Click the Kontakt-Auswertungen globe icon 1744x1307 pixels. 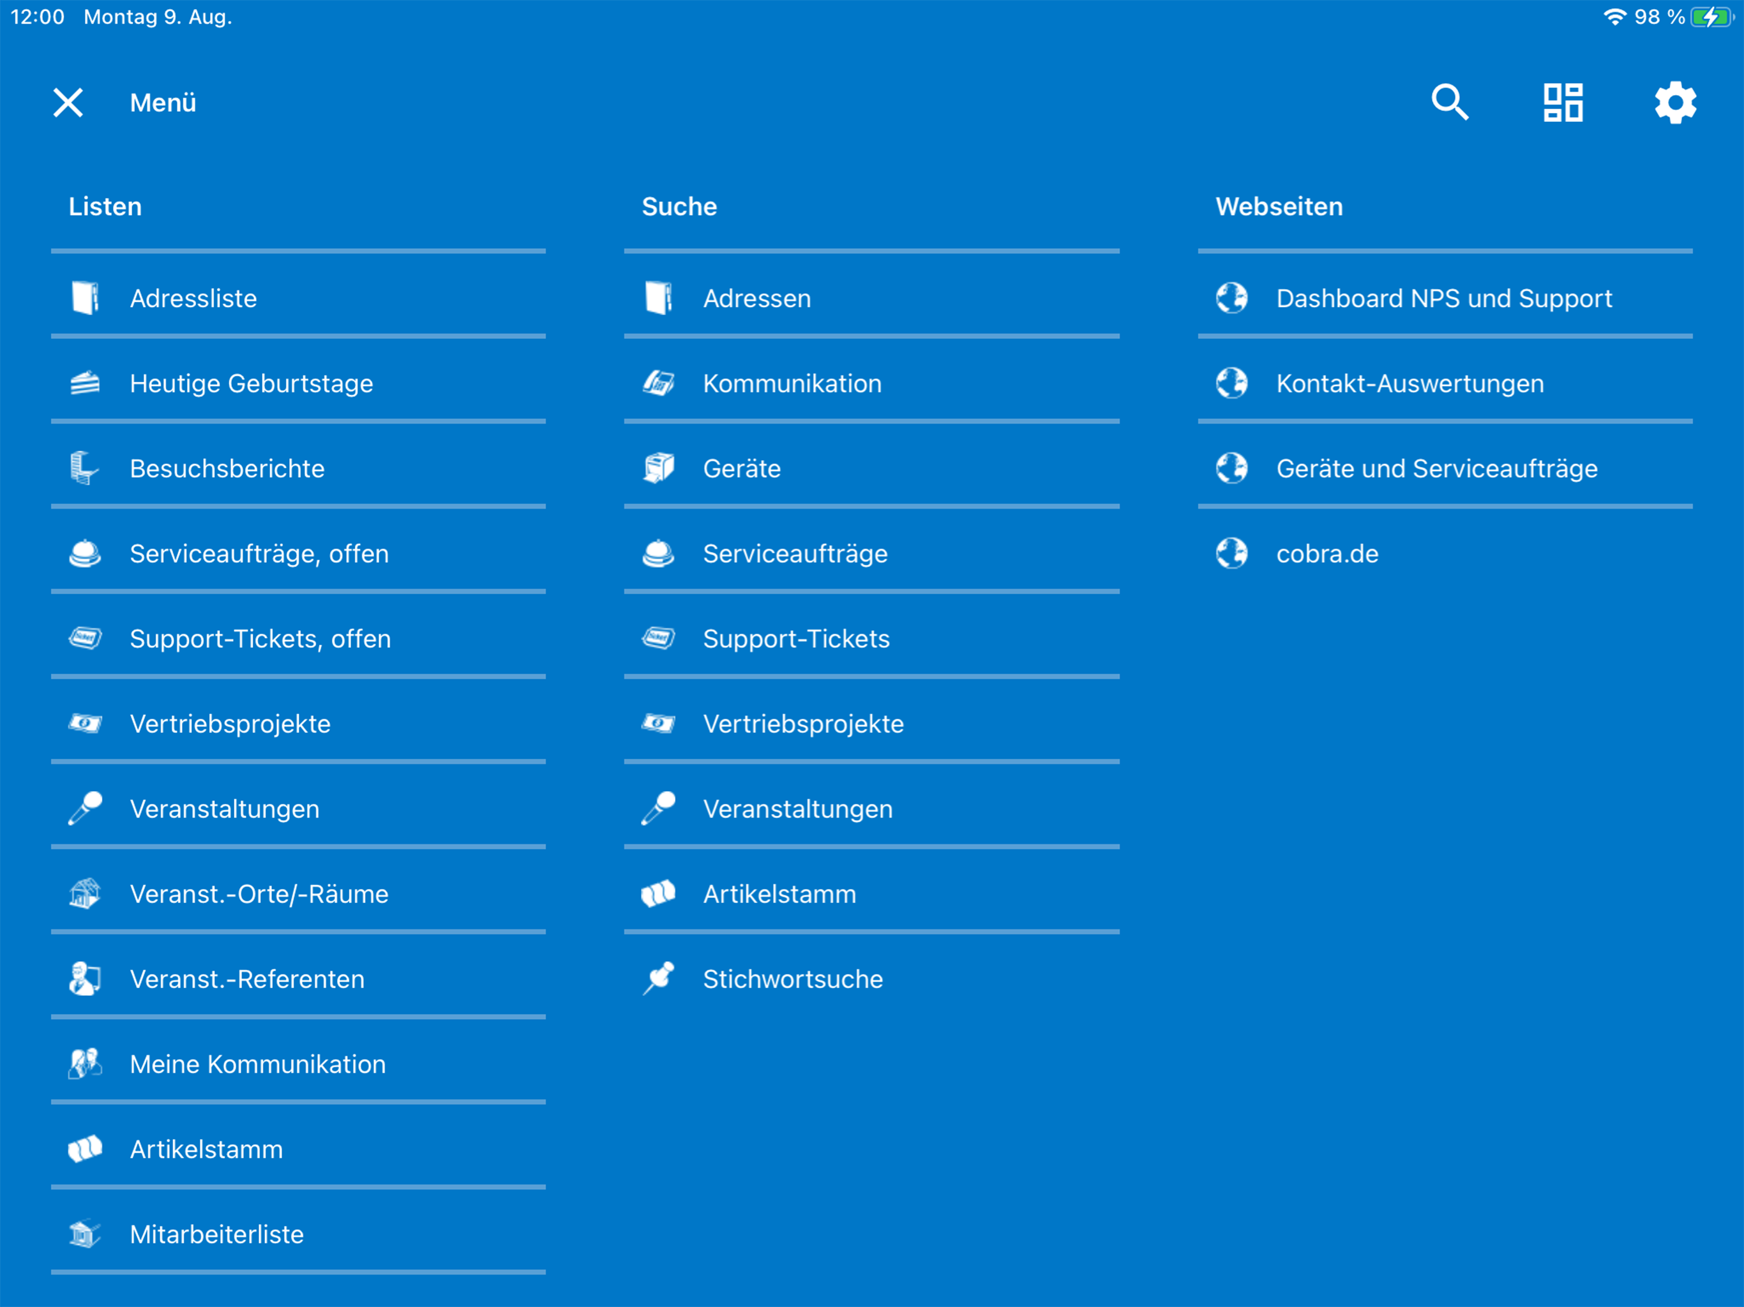(x=1231, y=383)
